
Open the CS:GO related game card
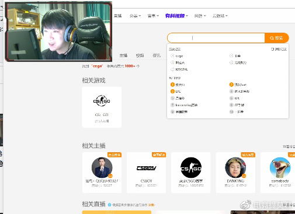click(102, 107)
